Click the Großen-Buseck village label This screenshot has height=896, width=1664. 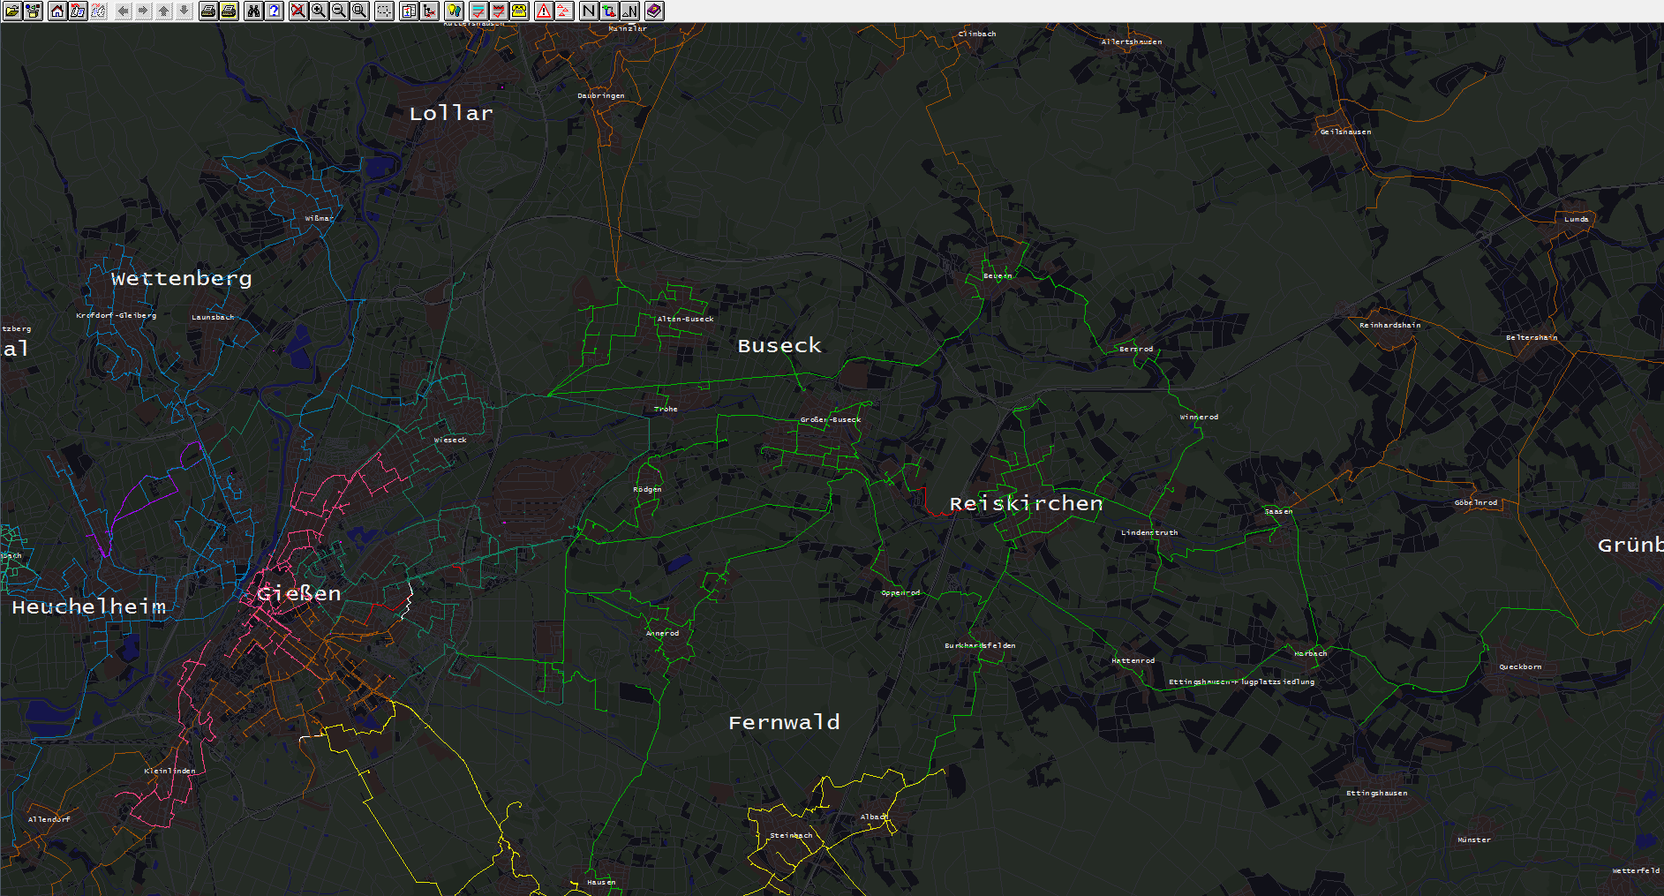(x=831, y=420)
